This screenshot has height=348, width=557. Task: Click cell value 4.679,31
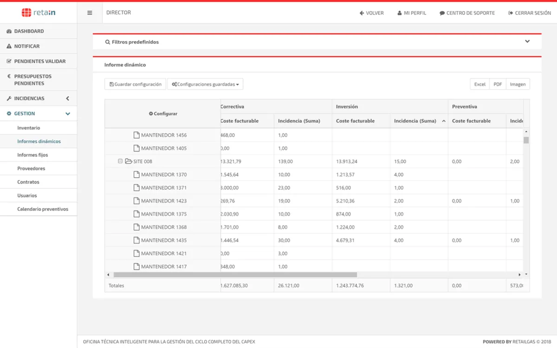coord(345,240)
